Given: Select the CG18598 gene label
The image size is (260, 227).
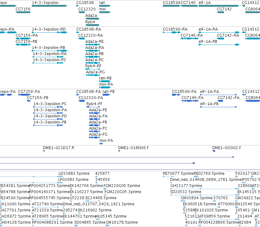Looking at the screenshot, I should coord(85,3).
